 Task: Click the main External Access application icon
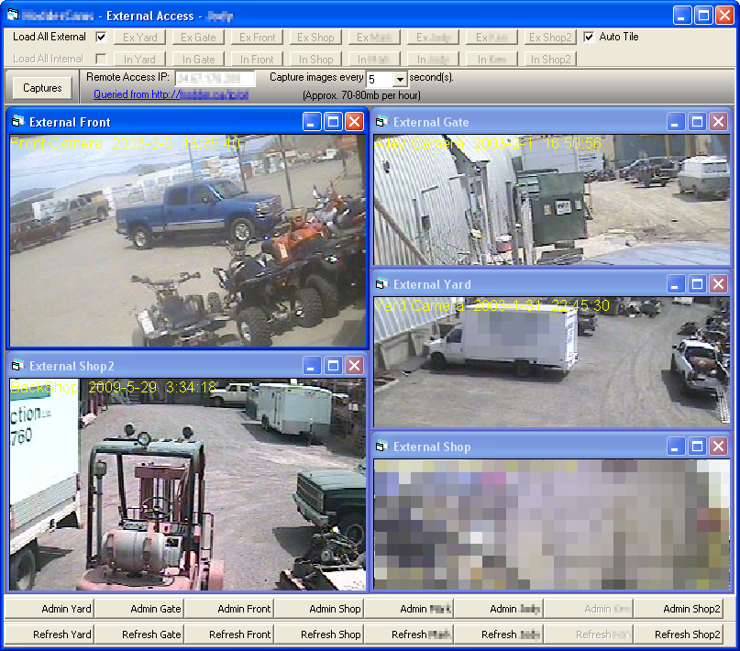(13, 15)
